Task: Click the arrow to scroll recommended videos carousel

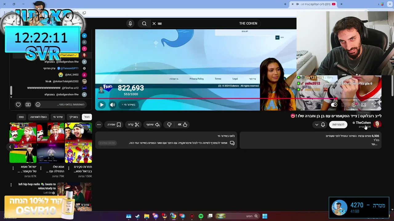Action: coord(10,147)
